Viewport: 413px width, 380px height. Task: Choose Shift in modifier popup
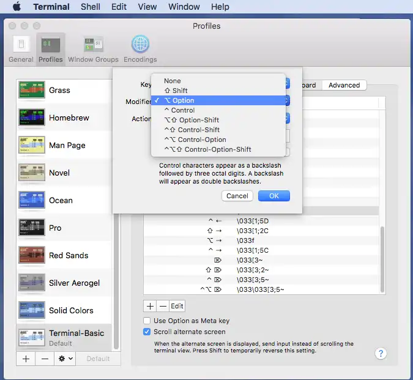click(218, 91)
